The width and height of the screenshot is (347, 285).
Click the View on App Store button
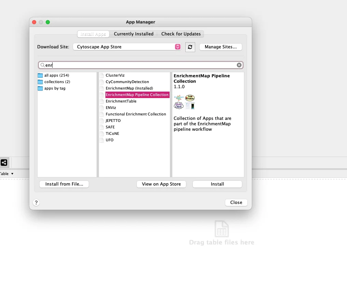tap(161, 184)
